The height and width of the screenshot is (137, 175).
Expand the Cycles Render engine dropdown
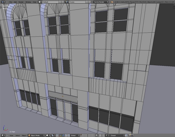point(101,2)
